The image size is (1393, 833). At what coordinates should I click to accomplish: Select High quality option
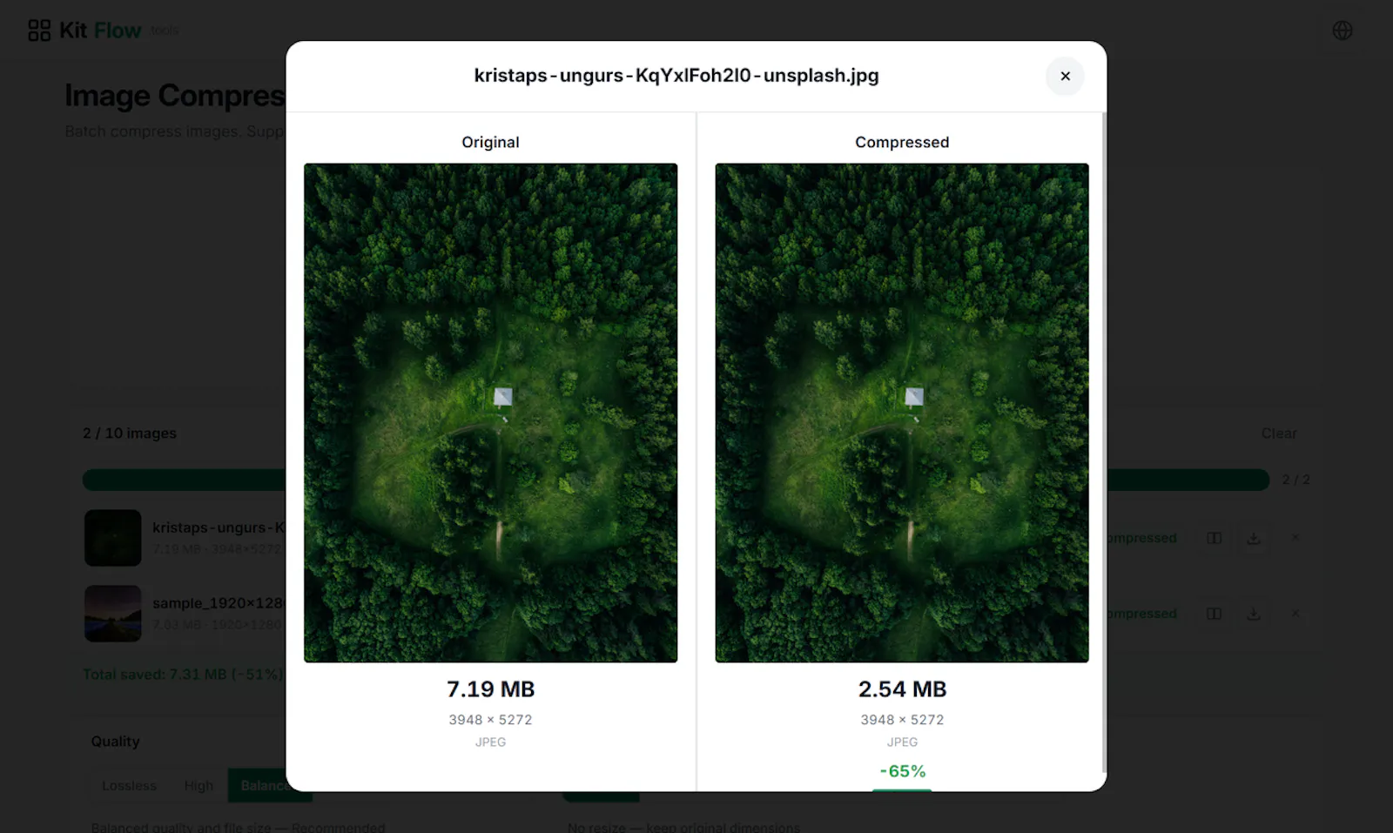199,786
